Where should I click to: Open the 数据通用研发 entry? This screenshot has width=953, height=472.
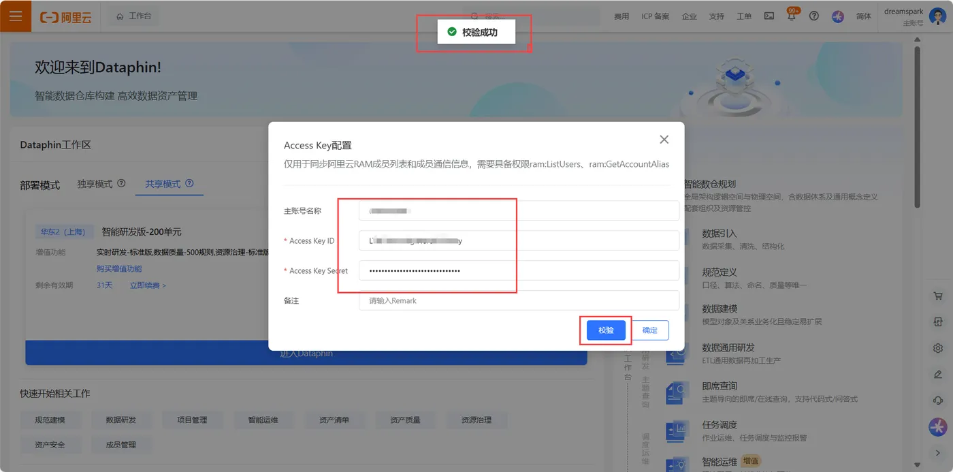(x=728, y=348)
